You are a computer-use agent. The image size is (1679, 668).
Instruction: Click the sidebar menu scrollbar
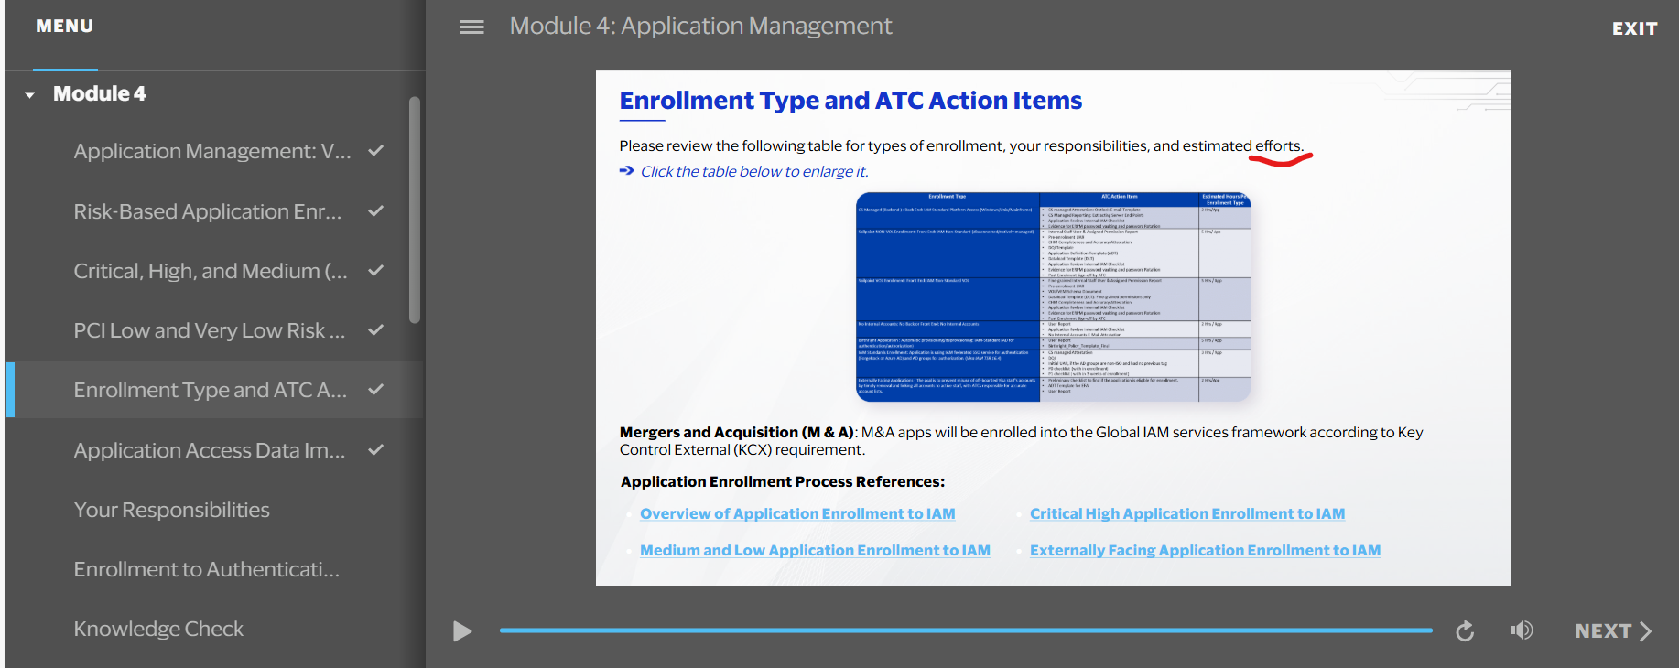click(x=415, y=210)
